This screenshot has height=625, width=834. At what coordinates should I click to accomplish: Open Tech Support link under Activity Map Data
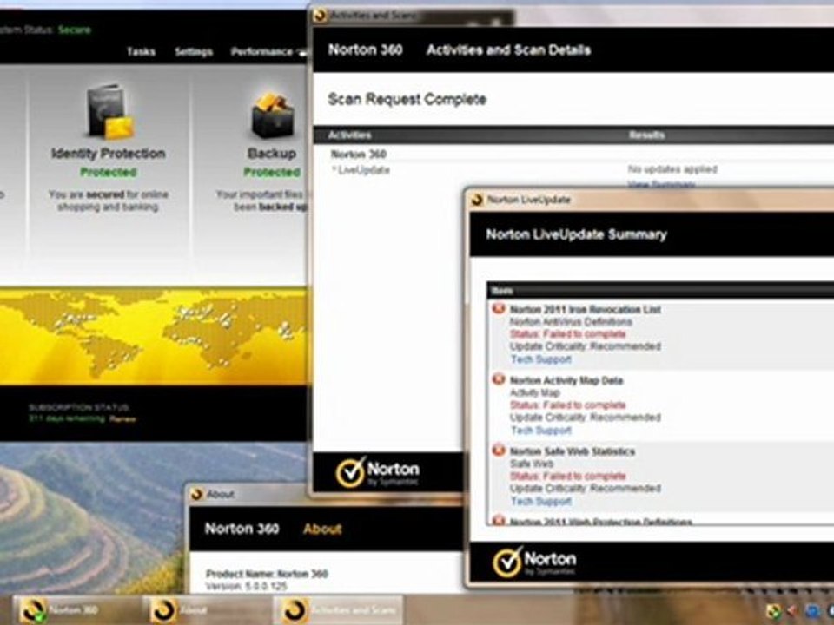tap(541, 430)
